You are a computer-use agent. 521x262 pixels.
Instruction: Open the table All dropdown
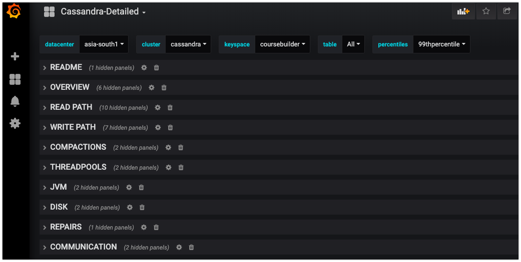[x=353, y=44]
